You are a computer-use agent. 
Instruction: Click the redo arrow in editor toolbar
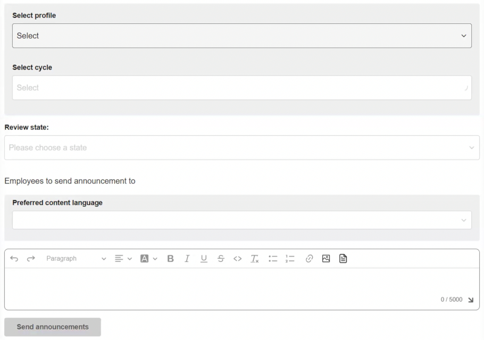31,259
